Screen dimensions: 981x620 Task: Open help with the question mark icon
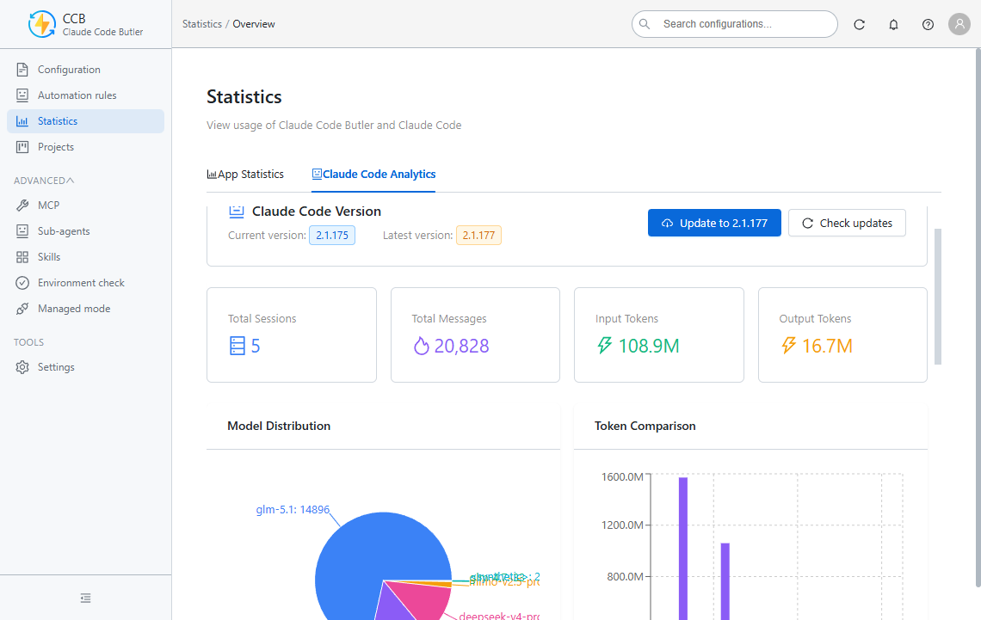[x=928, y=24]
